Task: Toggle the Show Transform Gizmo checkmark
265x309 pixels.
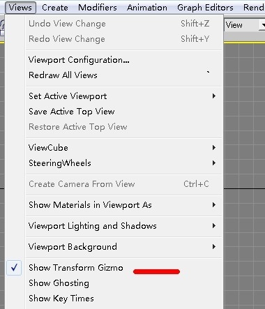Action: [x=14, y=268]
